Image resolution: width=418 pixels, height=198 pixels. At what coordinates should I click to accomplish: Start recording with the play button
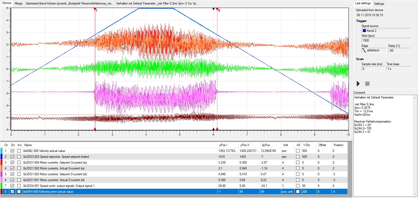pos(358,84)
